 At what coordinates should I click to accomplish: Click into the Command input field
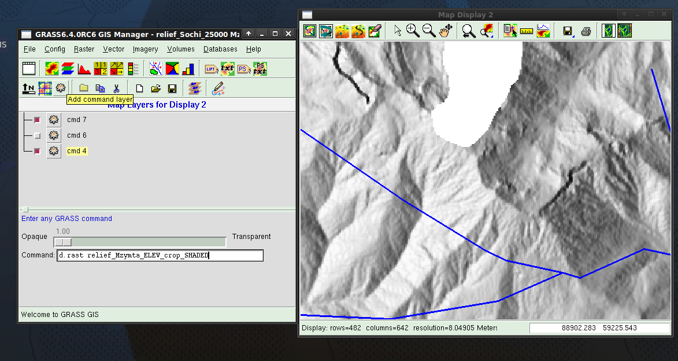160,255
